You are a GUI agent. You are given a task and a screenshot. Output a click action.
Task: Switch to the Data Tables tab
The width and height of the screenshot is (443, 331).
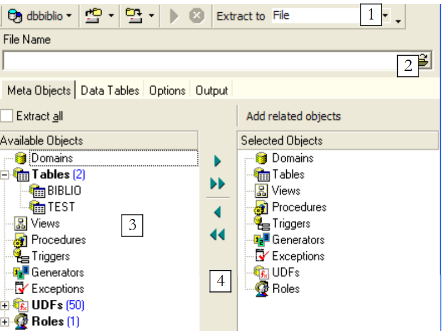(110, 90)
